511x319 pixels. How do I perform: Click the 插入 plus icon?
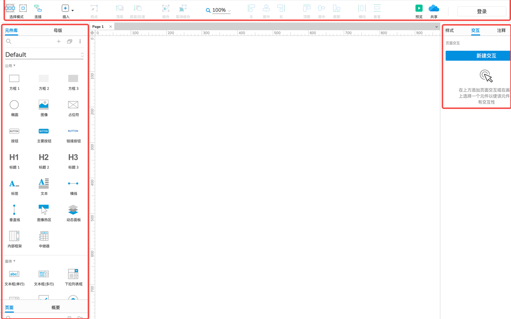(x=65, y=8)
